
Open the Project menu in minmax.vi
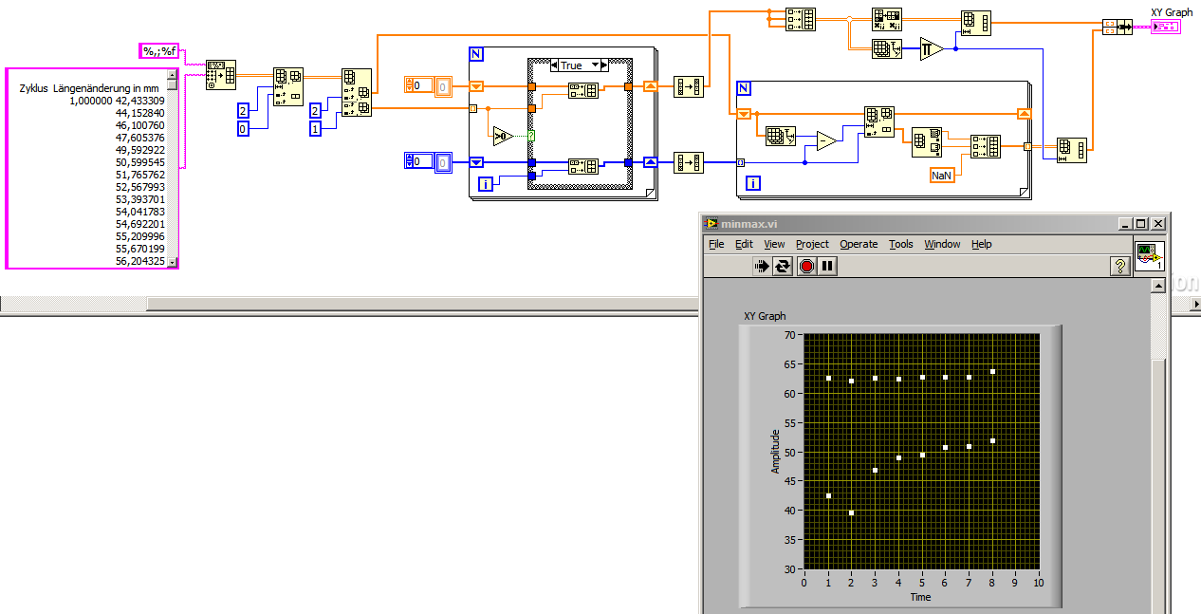(812, 244)
